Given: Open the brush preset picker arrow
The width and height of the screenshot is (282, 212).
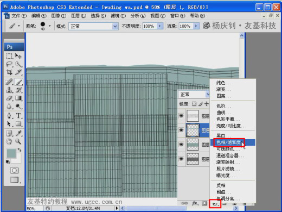Looking at the screenshot, I should [x=49, y=26].
